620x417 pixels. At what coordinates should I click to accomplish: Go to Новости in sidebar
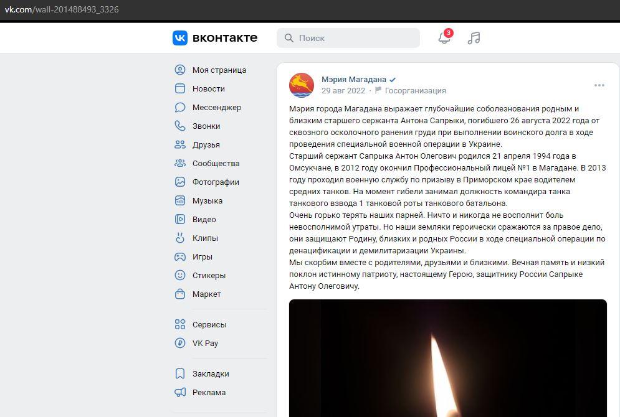click(x=208, y=88)
